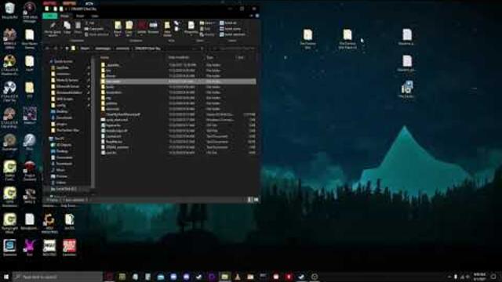
Task: Switch to the Share ribbon tab
Action: [80, 16]
